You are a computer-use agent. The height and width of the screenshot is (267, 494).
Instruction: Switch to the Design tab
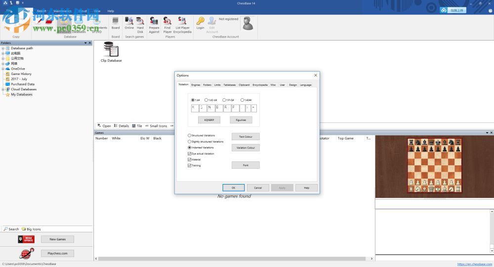[292, 85]
